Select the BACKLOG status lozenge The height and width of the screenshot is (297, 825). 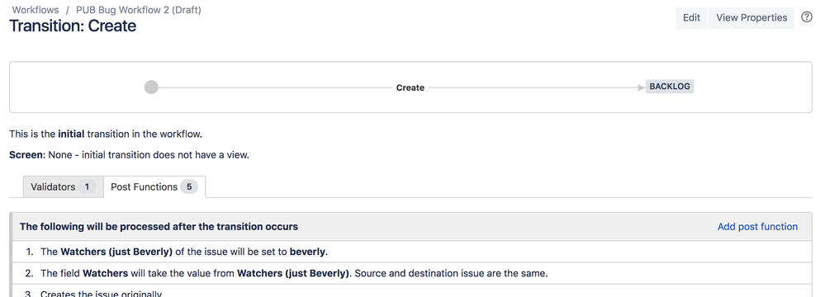pyautogui.click(x=670, y=87)
